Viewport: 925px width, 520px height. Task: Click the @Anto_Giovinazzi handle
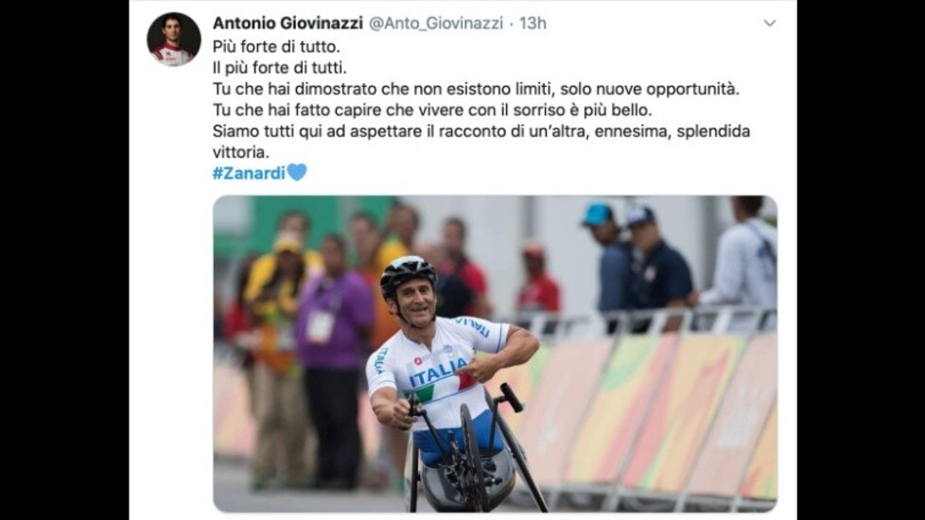[x=435, y=23]
